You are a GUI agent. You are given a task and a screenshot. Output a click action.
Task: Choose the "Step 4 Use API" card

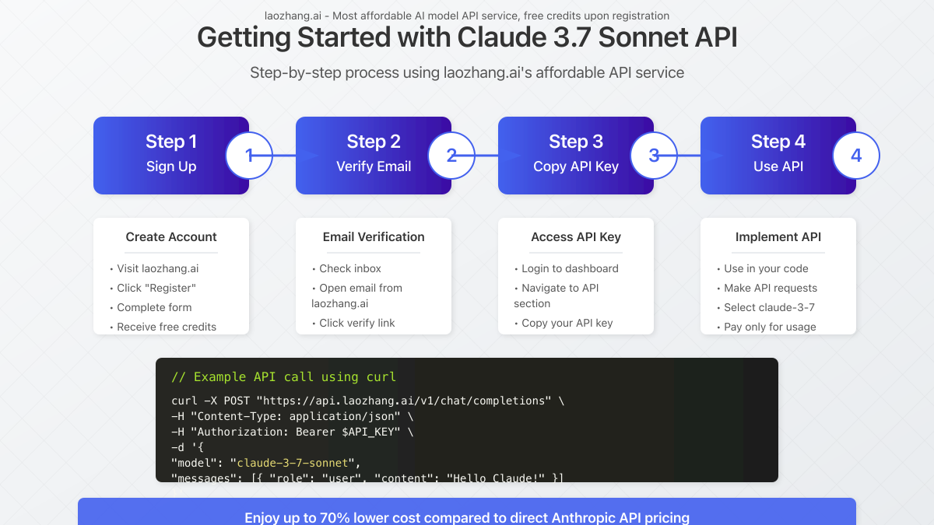point(778,156)
